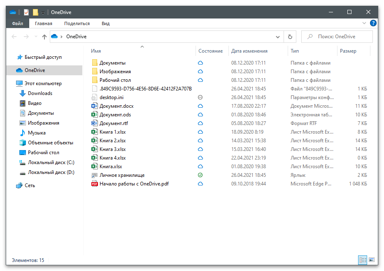Open the address bar history dropdown
Screen dimensions: 384x271
click(278, 37)
